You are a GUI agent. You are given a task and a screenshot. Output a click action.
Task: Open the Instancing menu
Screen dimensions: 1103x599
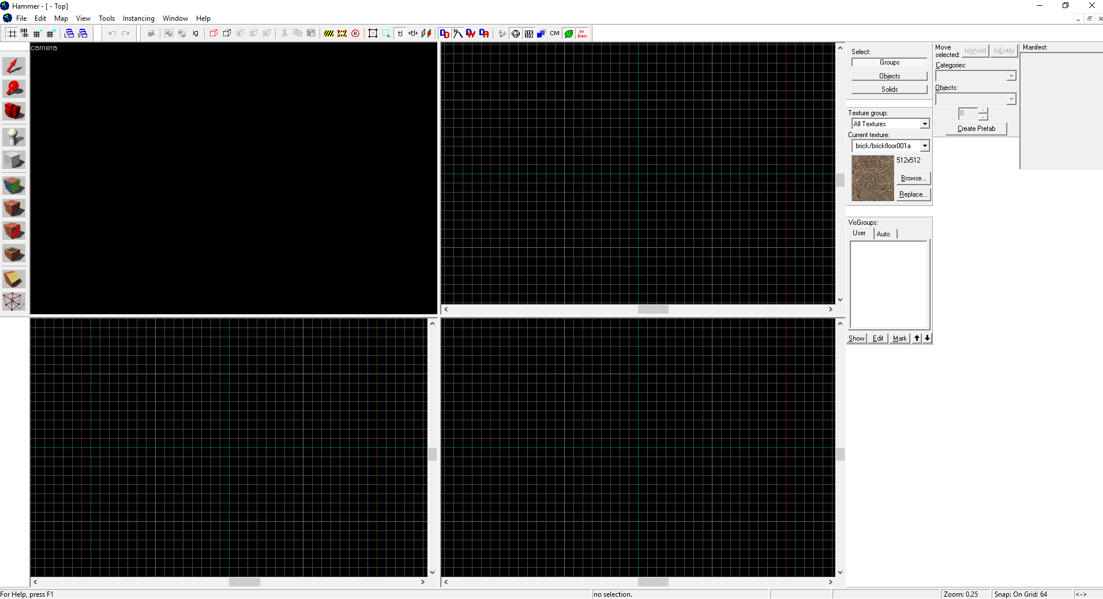[138, 18]
